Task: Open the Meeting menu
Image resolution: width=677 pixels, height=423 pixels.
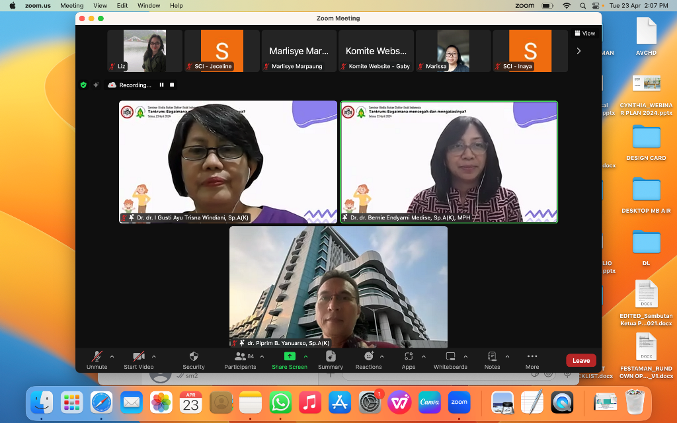Action: pos(71,5)
